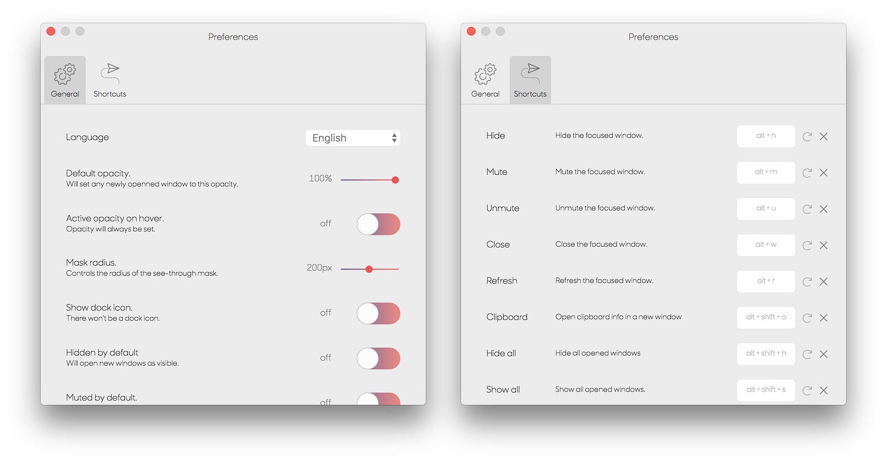881x463 pixels.
Task: Click the 'Show dock icon.' setting title
Action: (99, 307)
